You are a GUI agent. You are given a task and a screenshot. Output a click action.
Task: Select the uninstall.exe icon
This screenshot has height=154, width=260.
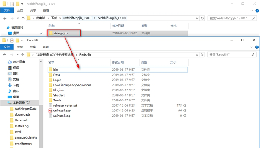[x=51, y=111]
